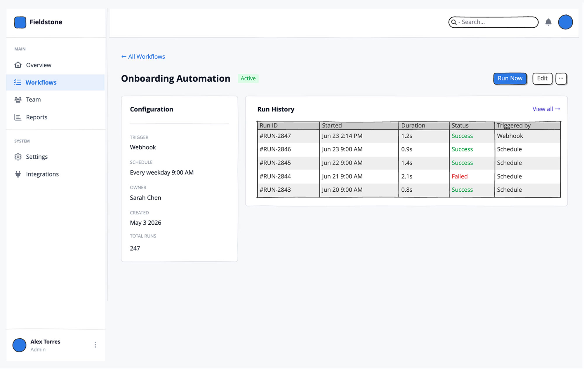Click Success status of RUN-2847
This screenshot has width=584, height=369.
click(462, 136)
